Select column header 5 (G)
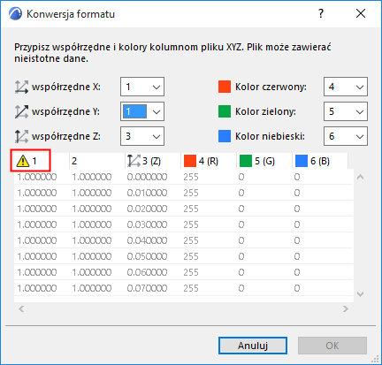 coord(264,161)
